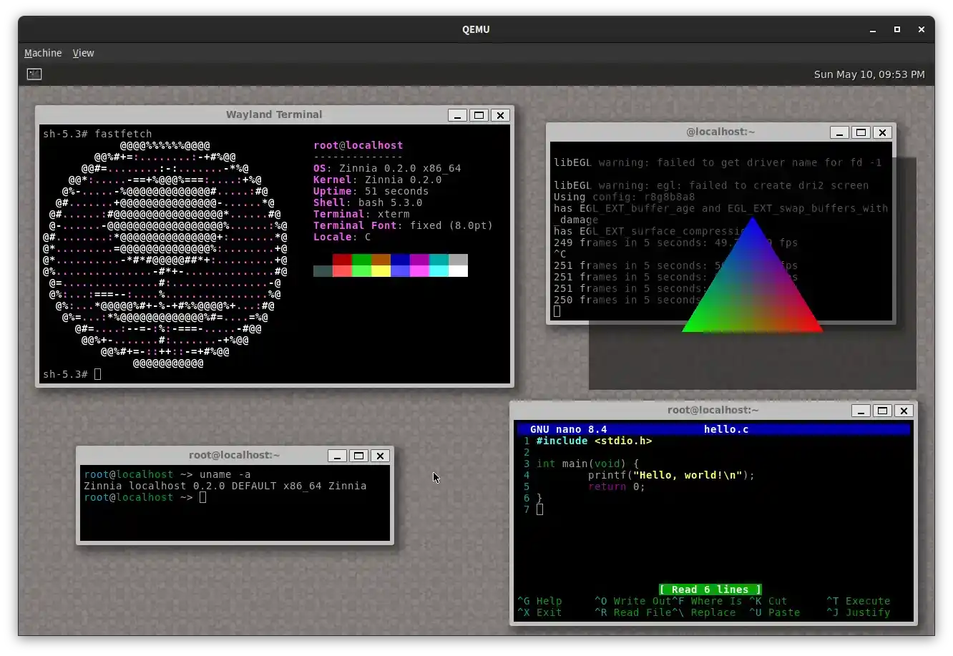Click ^K Cut in nano footer

point(768,601)
